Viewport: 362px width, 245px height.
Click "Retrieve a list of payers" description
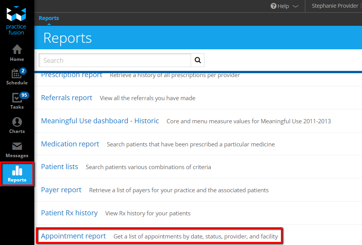point(179,190)
